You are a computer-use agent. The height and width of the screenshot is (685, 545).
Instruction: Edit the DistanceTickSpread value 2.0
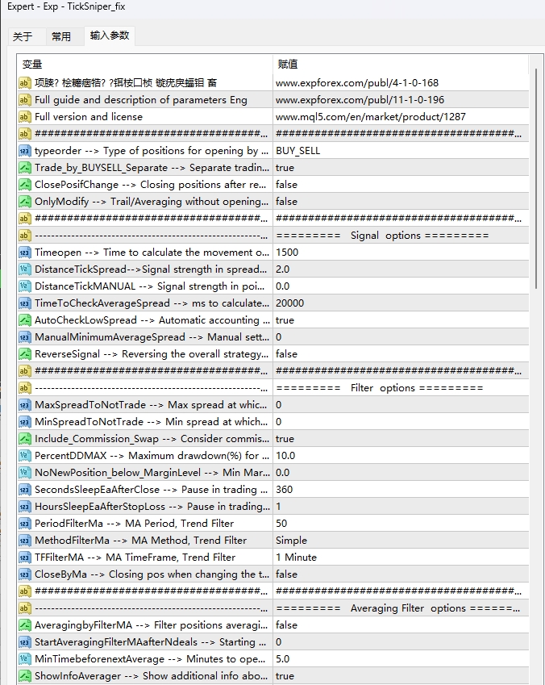(x=401, y=269)
